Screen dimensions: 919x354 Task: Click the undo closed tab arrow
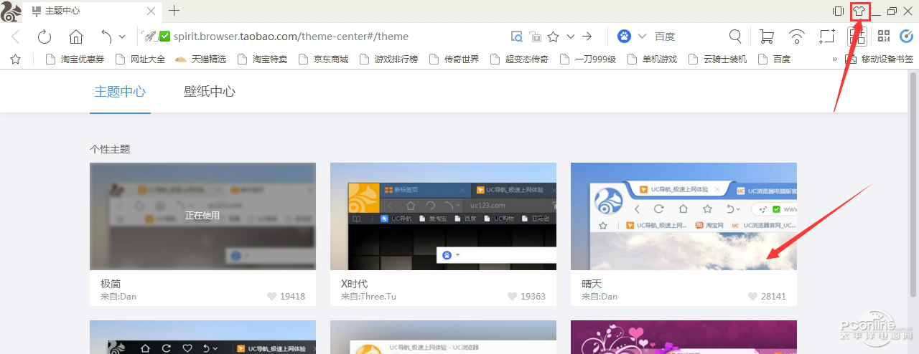pos(106,37)
